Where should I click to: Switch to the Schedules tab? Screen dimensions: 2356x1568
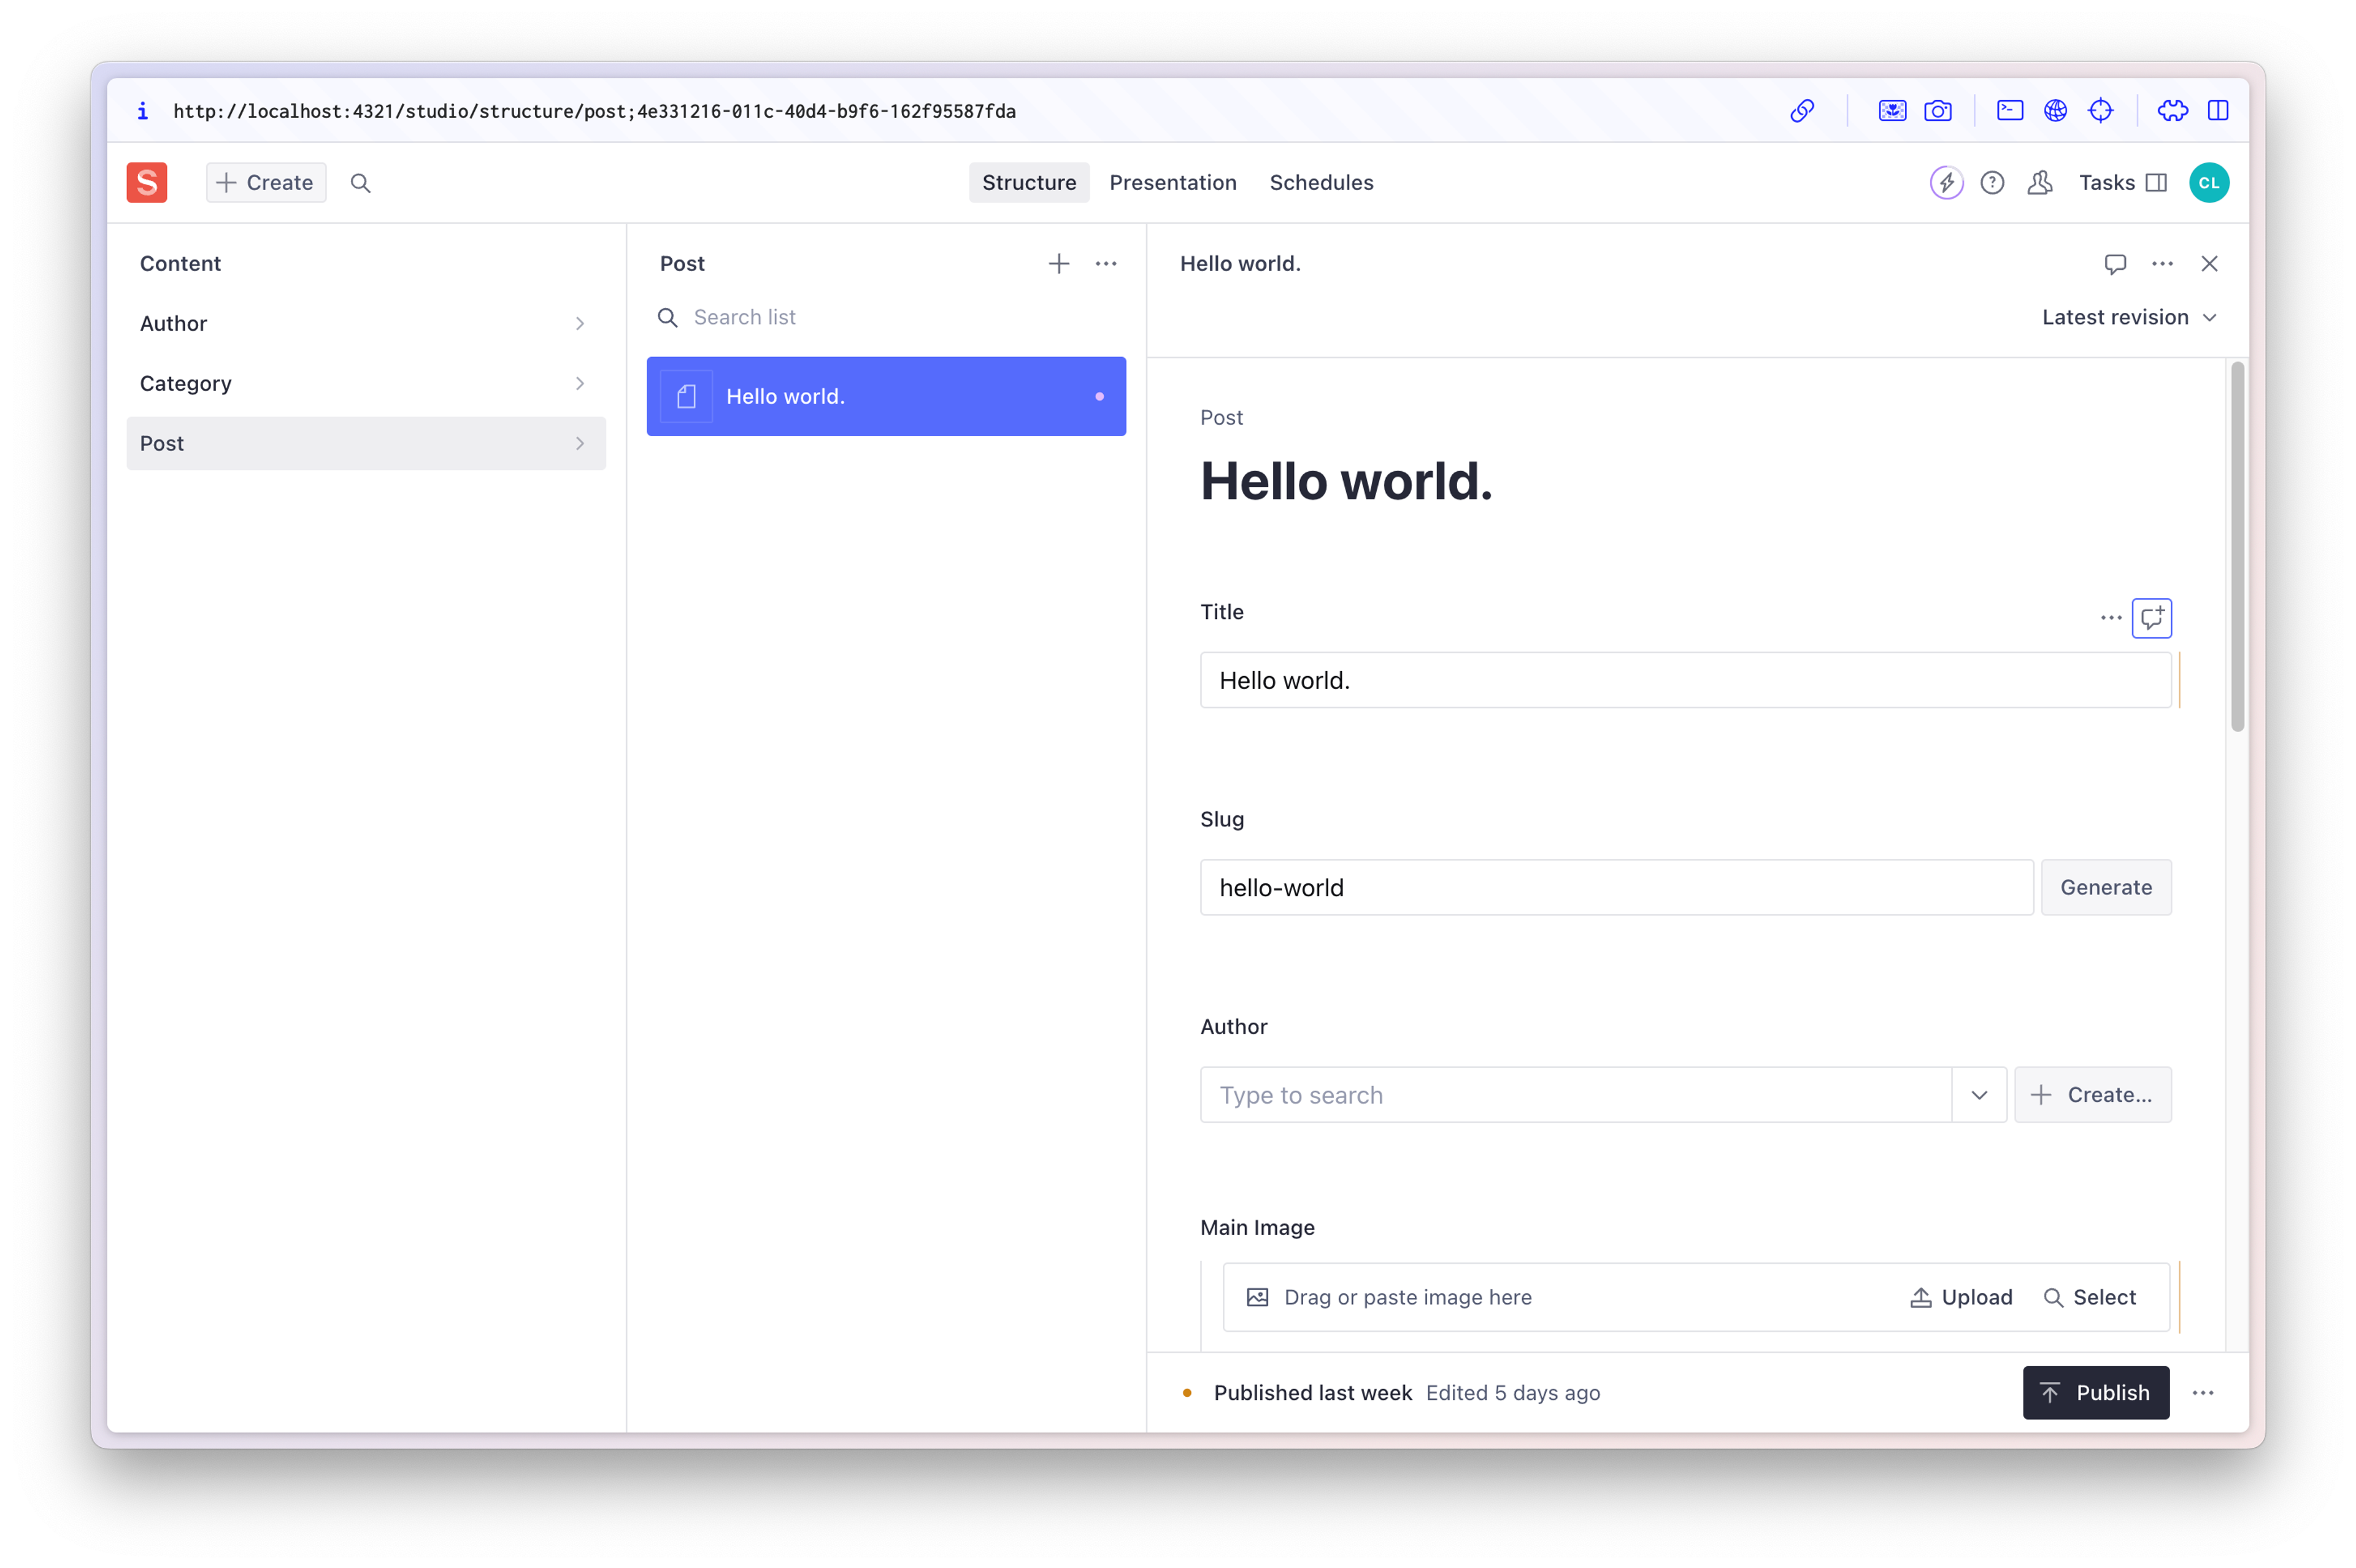[1321, 183]
